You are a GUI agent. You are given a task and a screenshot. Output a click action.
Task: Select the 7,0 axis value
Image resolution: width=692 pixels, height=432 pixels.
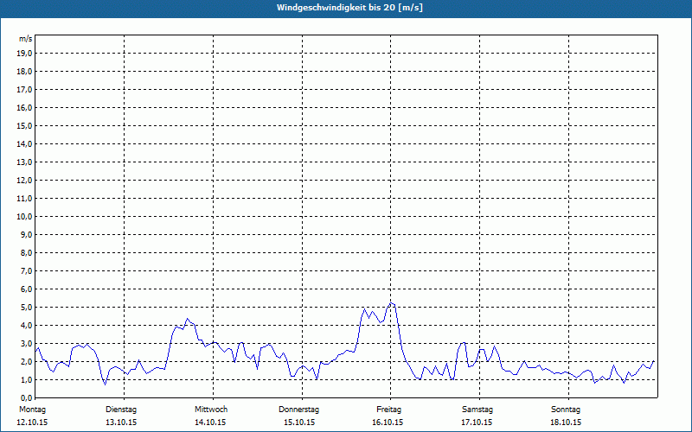27,271
